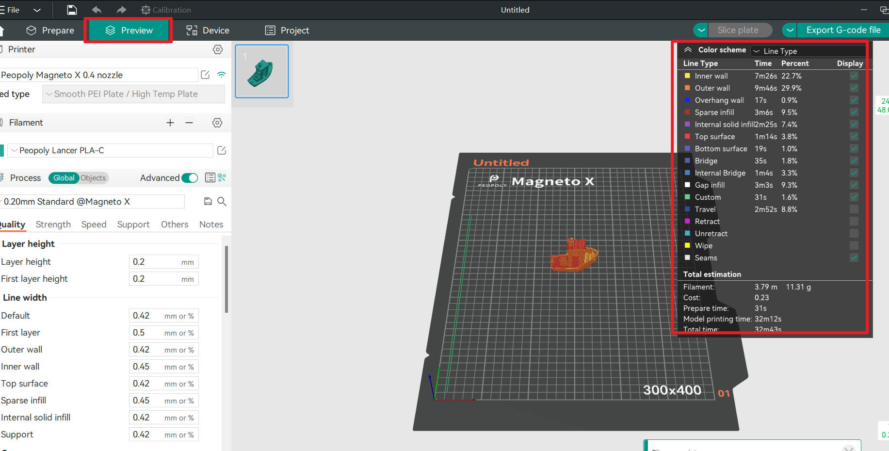Click the printer Wi-Fi connection icon
889x451 pixels.
[x=222, y=75]
